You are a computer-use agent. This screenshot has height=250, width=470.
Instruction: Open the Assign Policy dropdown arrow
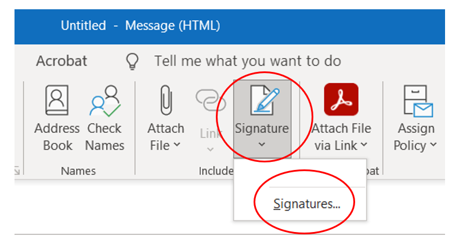[x=432, y=146]
